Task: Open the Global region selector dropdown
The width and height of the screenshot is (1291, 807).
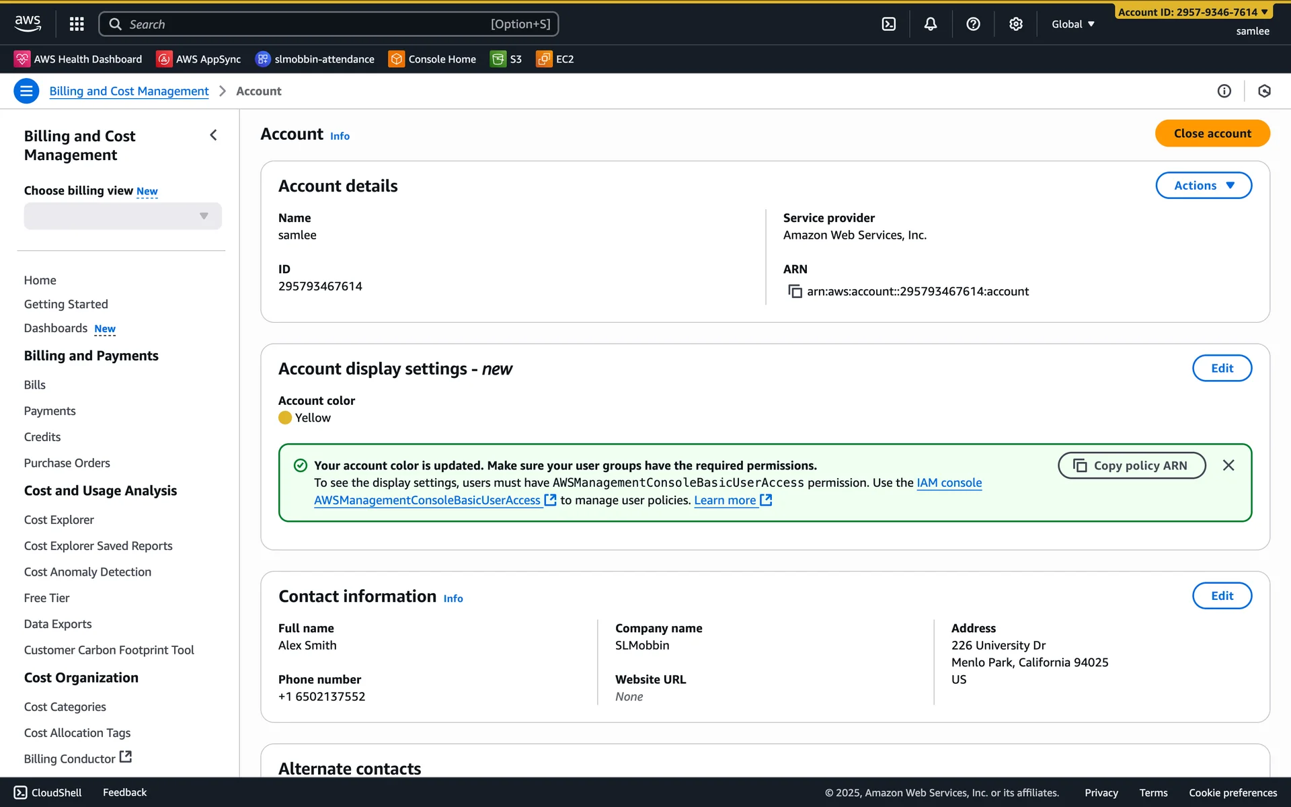Action: point(1073,24)
